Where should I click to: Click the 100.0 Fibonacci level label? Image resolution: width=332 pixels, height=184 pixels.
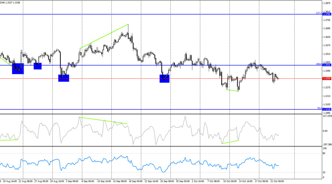pos(319,64)
